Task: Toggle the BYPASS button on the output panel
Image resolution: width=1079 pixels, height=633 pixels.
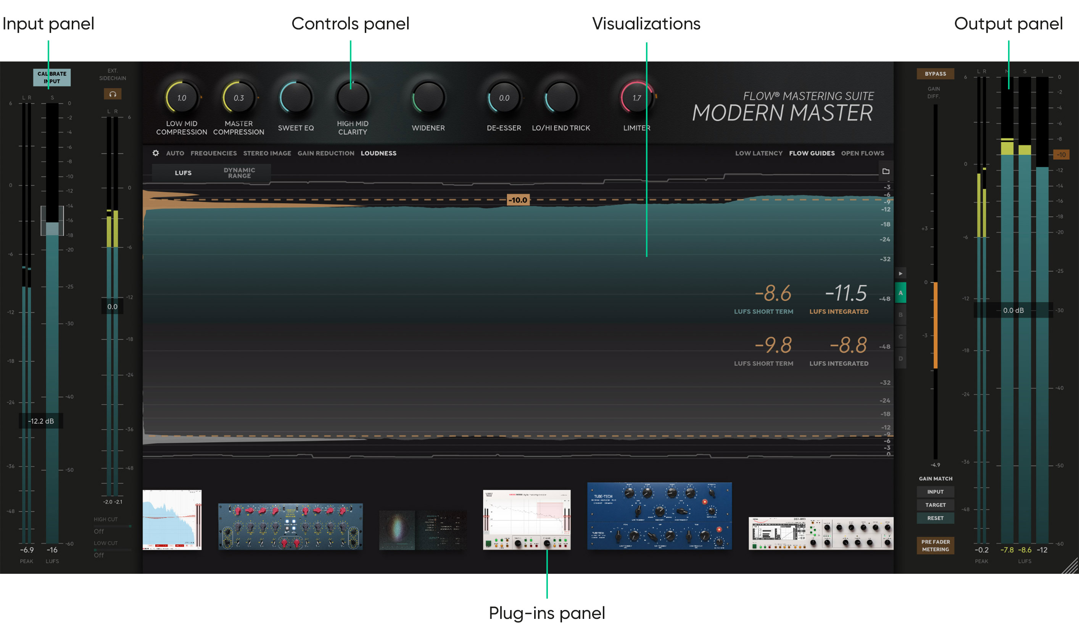Action: [x=936, y=74]
